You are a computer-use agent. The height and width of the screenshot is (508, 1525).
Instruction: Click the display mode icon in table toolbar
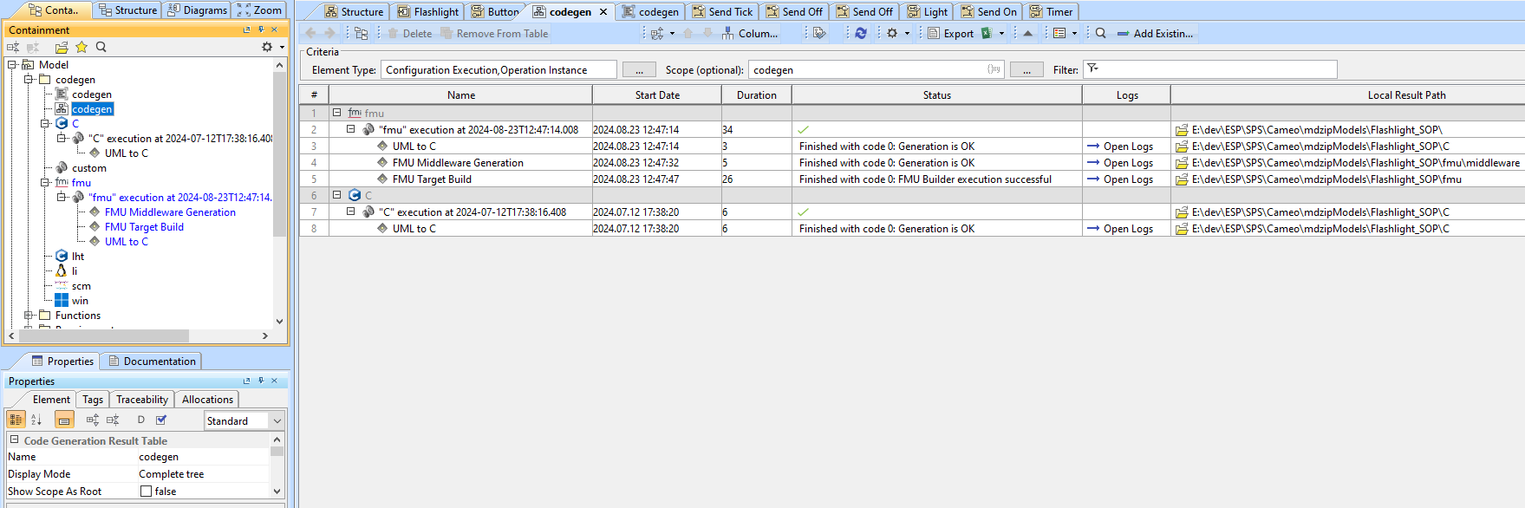tap(1059, 33)
